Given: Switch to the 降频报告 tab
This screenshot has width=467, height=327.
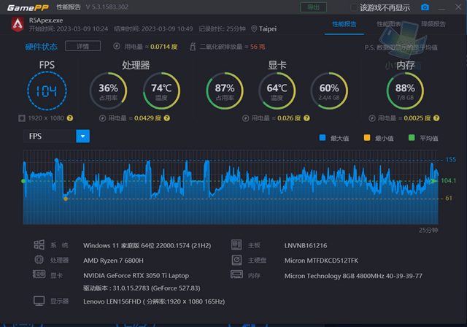Looking at the screenshot, I should coord(433,24).
